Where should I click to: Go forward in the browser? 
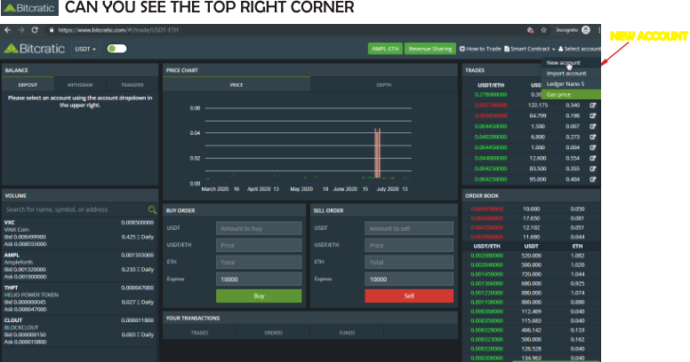coord(21,30)
